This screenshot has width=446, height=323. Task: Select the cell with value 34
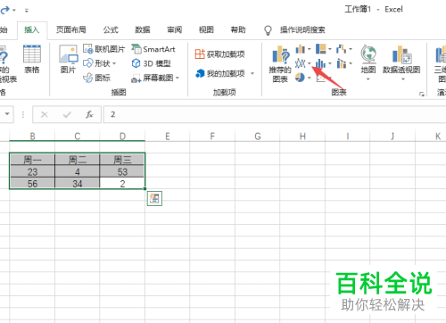pos(78,184)
